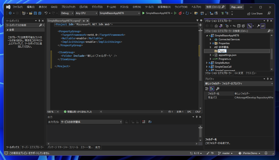Image resolution: width=279 pixels, height=160 pixels.
Task: Expand the Properties tree node
Action: 210,43
